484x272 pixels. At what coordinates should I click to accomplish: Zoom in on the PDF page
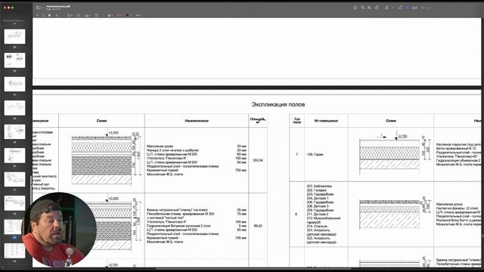(369, 8)
